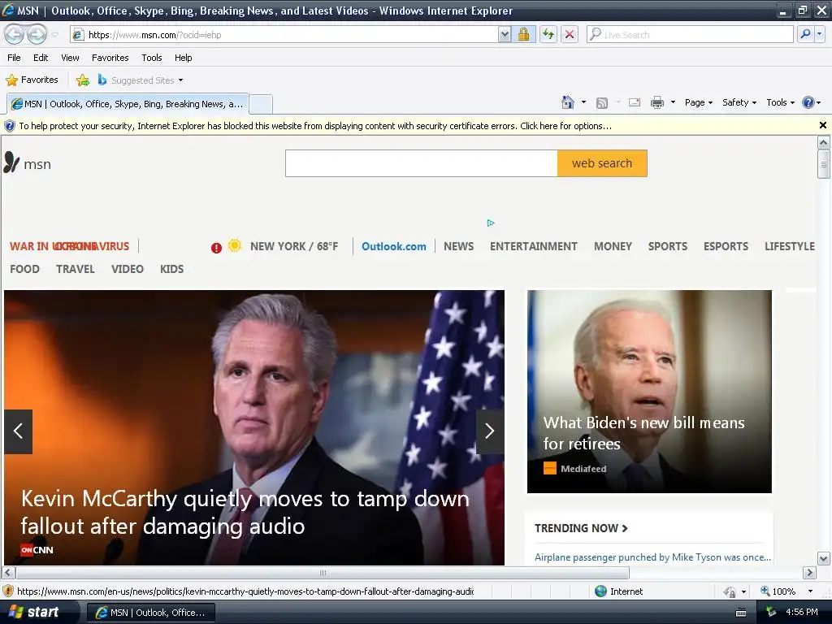Open Airplane passenger punched by Mike Tyson link

tap(652, 557)
